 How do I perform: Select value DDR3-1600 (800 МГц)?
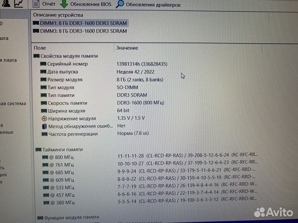(141, 103)
